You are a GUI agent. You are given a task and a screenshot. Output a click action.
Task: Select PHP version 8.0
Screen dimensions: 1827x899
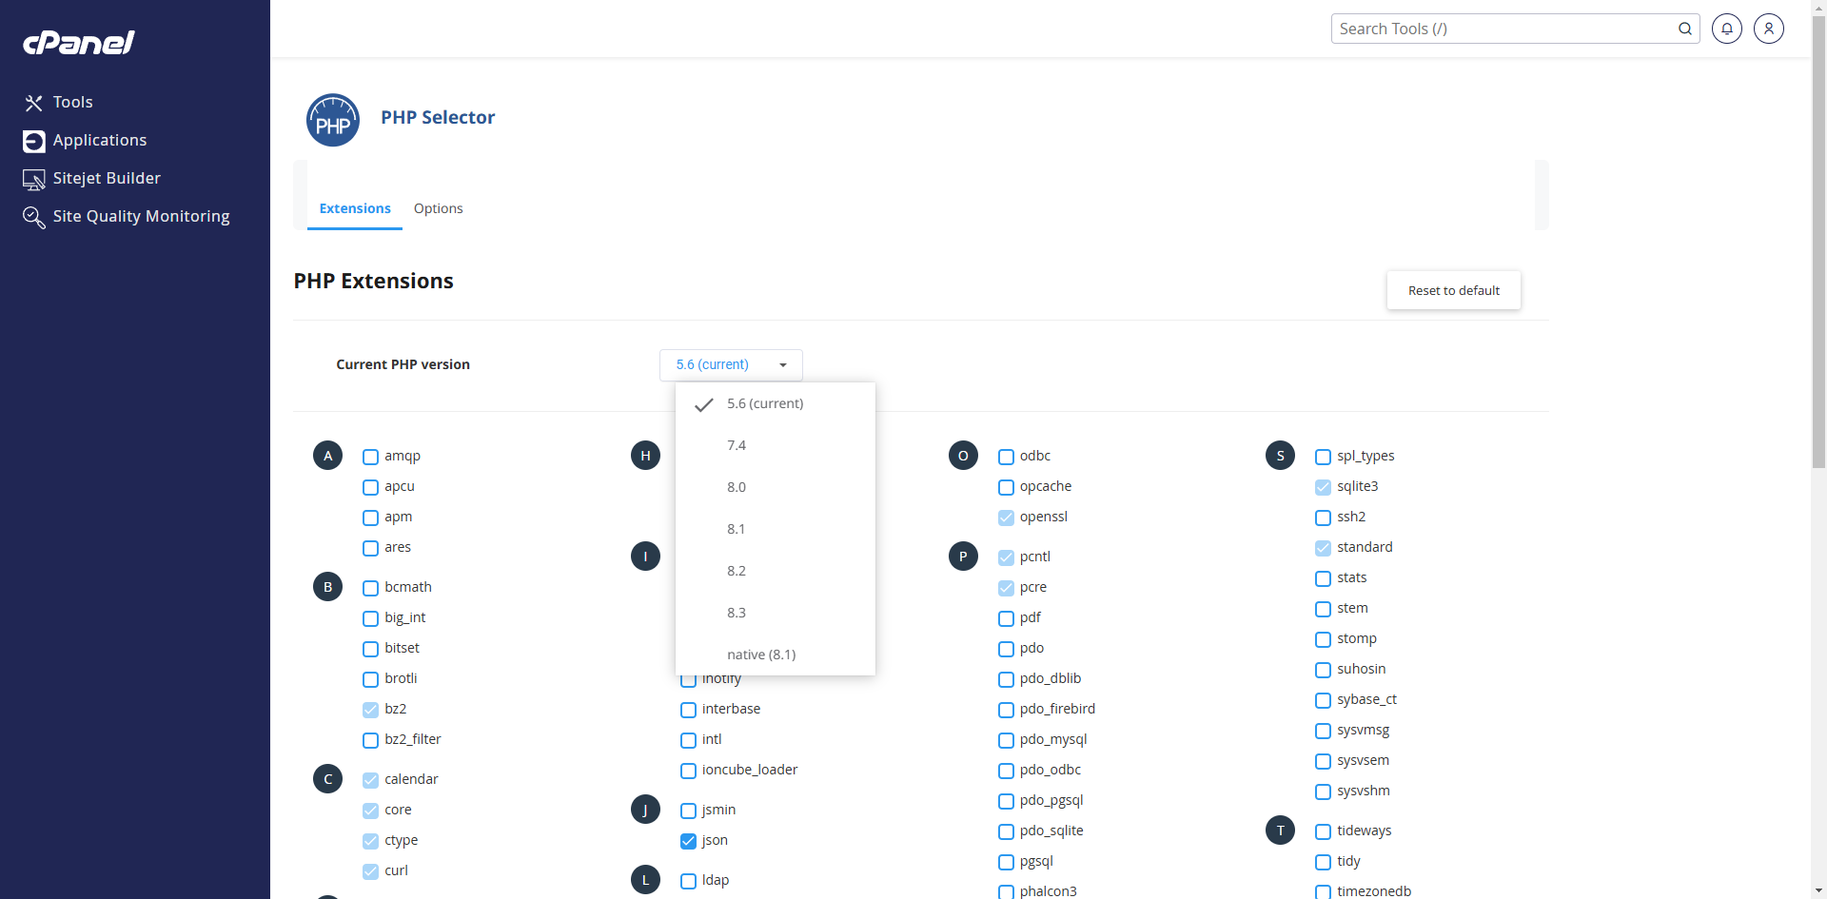point(776,487)
